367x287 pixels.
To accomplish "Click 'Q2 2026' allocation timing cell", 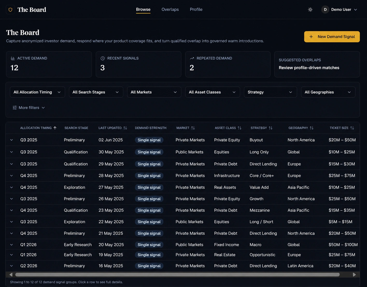I will tap(29, 266).
